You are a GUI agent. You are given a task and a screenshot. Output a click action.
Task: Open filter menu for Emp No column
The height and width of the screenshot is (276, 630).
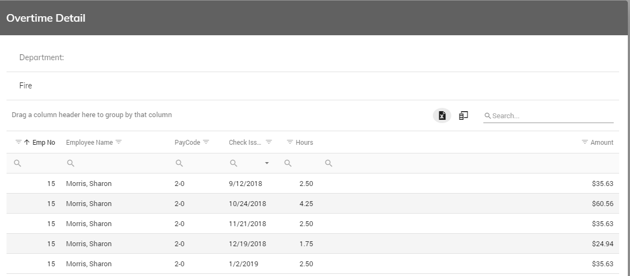click(x=18, y=142)
